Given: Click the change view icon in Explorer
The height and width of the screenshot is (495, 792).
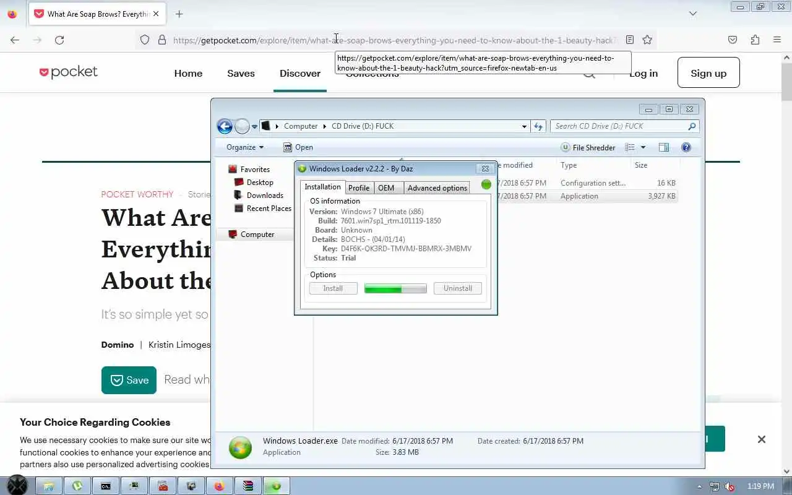Looking at the screenshot, I should [x=630, y=147].
